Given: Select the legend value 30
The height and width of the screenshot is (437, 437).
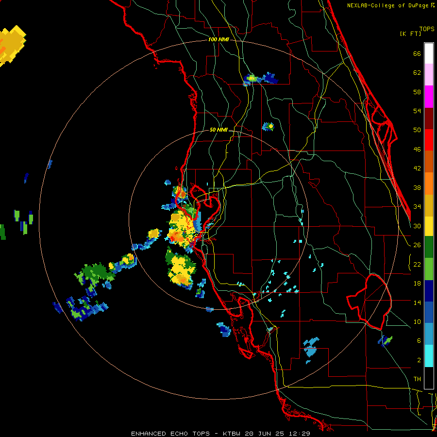Looking at the screenshot, I should 417,226.
